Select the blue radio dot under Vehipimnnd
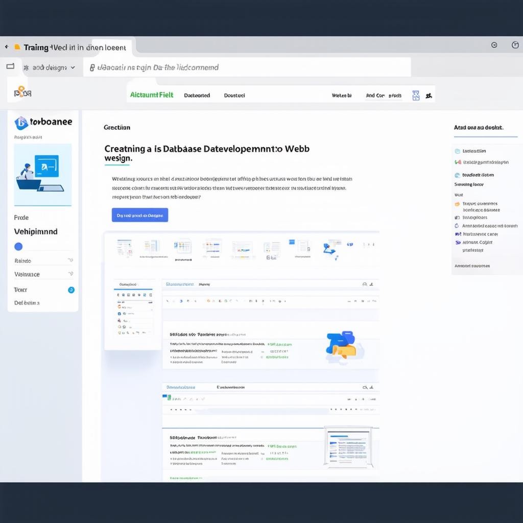Viewport: 523px width, 523px height. (18, 247)
